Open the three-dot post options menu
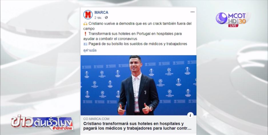The height and width of the screenshot is (135, 268). 193,12
